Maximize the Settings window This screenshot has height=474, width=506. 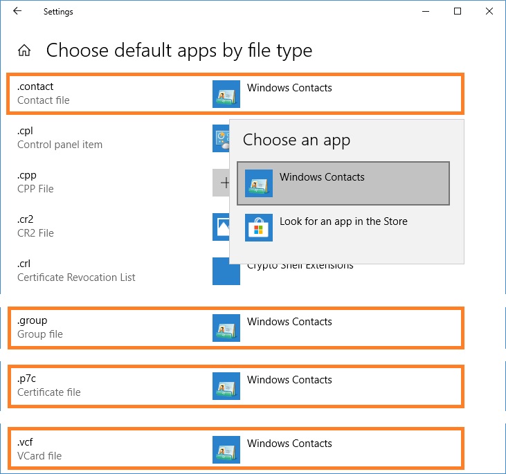click(458, 11)
